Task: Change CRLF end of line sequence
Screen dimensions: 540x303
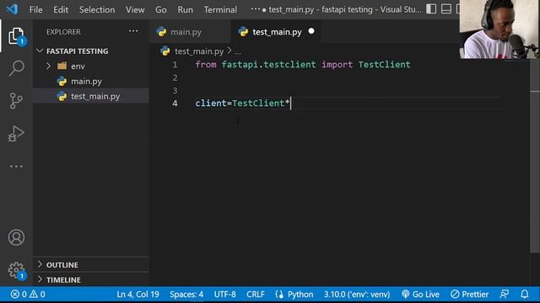Action: coord(256,295)
